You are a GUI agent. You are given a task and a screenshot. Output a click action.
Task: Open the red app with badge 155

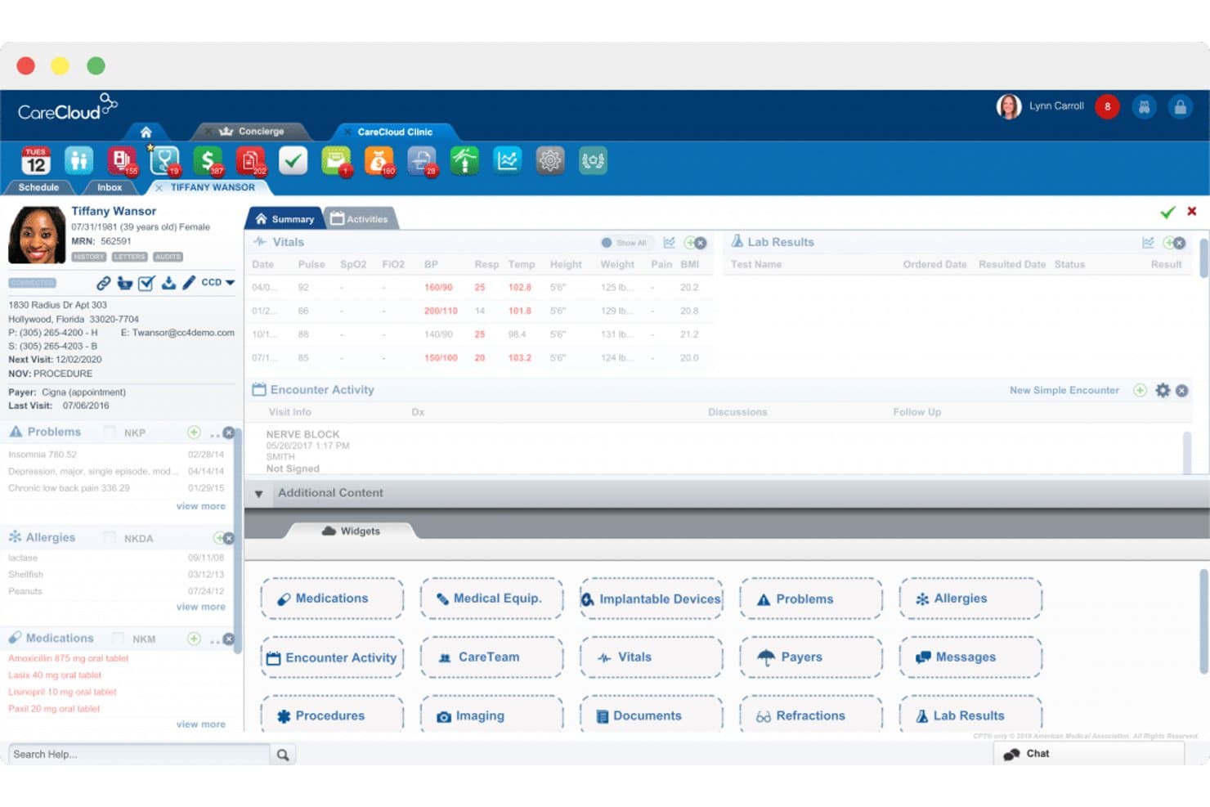(122, 161)
